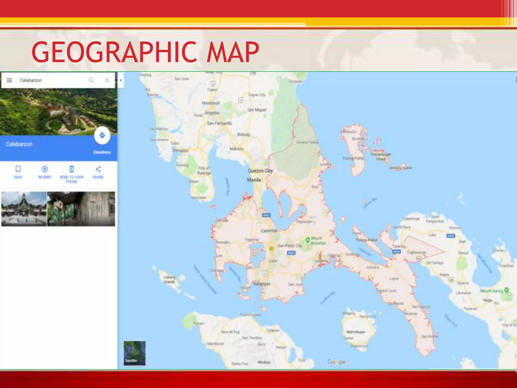Click the Mount Banahao green marker

308,240
